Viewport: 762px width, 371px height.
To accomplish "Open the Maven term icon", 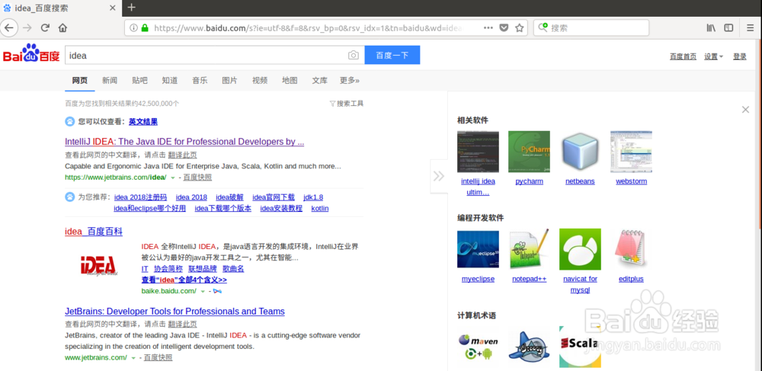I will coord(478,347).
